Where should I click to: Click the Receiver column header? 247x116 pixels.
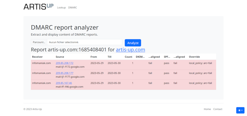tap(37, 57)
